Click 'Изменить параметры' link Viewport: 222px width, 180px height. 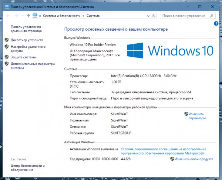coord(197,116)
